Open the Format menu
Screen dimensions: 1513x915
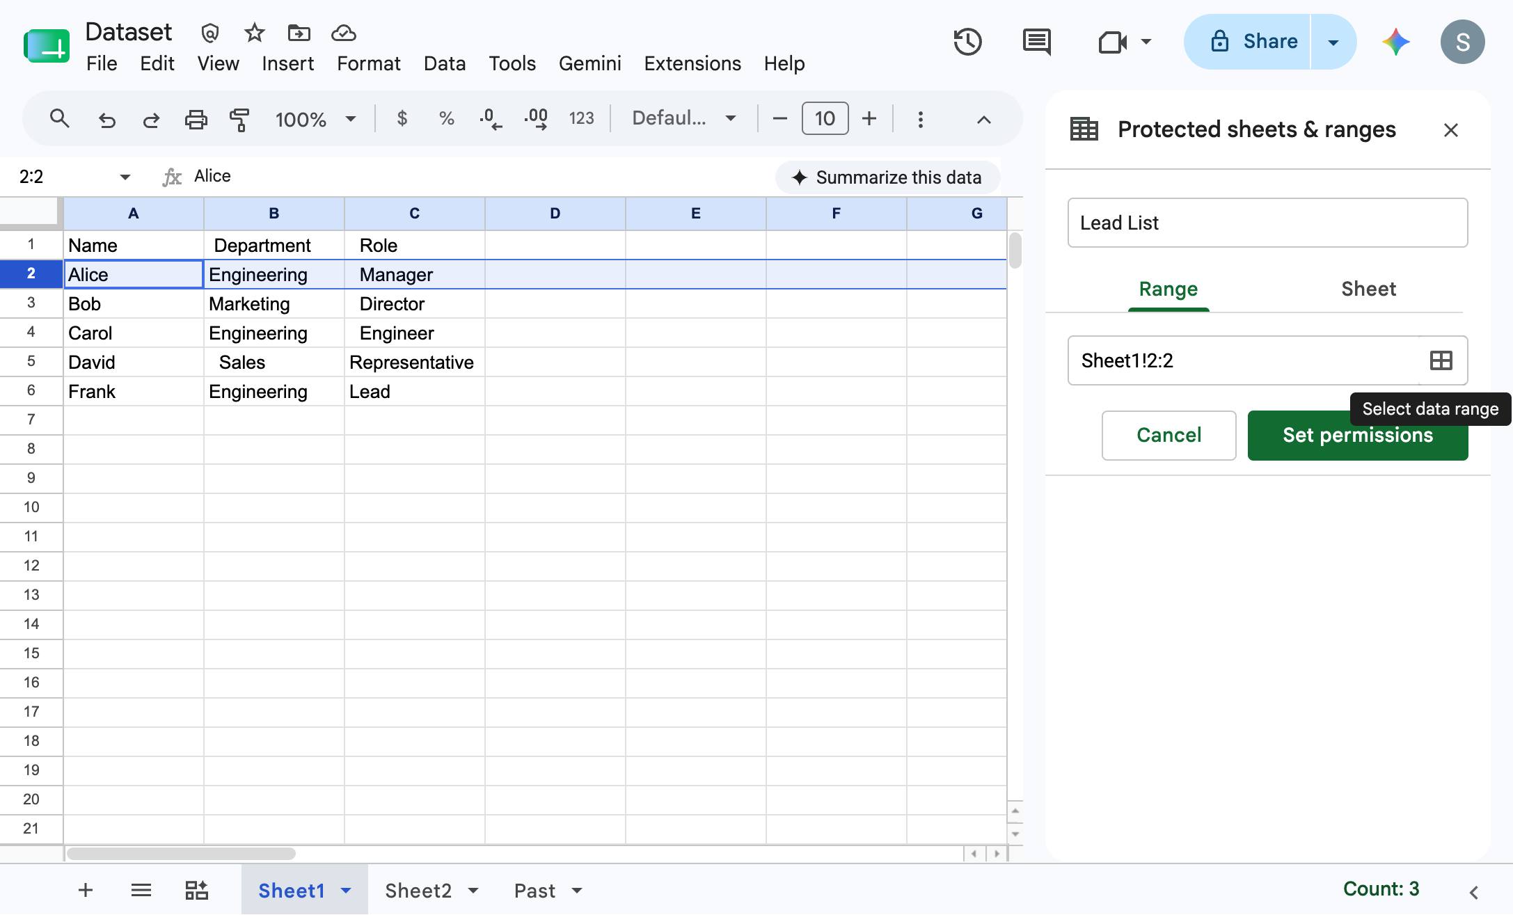[x=369, y=64]
